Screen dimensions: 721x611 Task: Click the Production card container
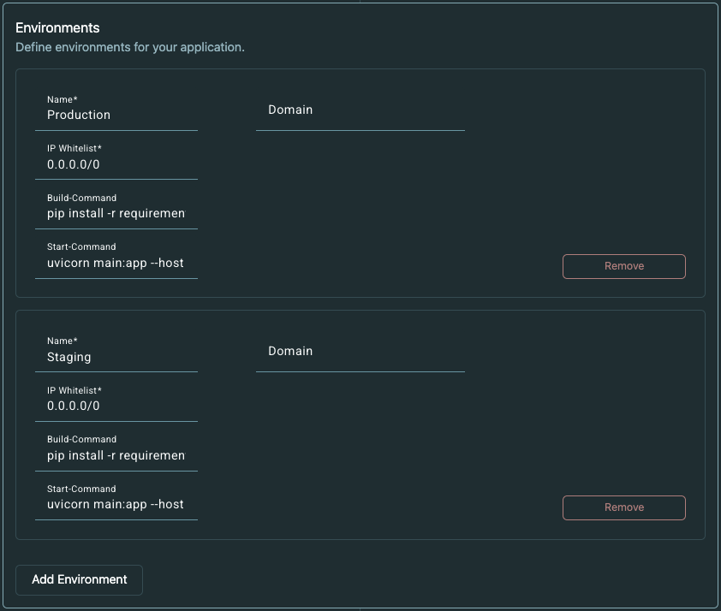point(514,171)
